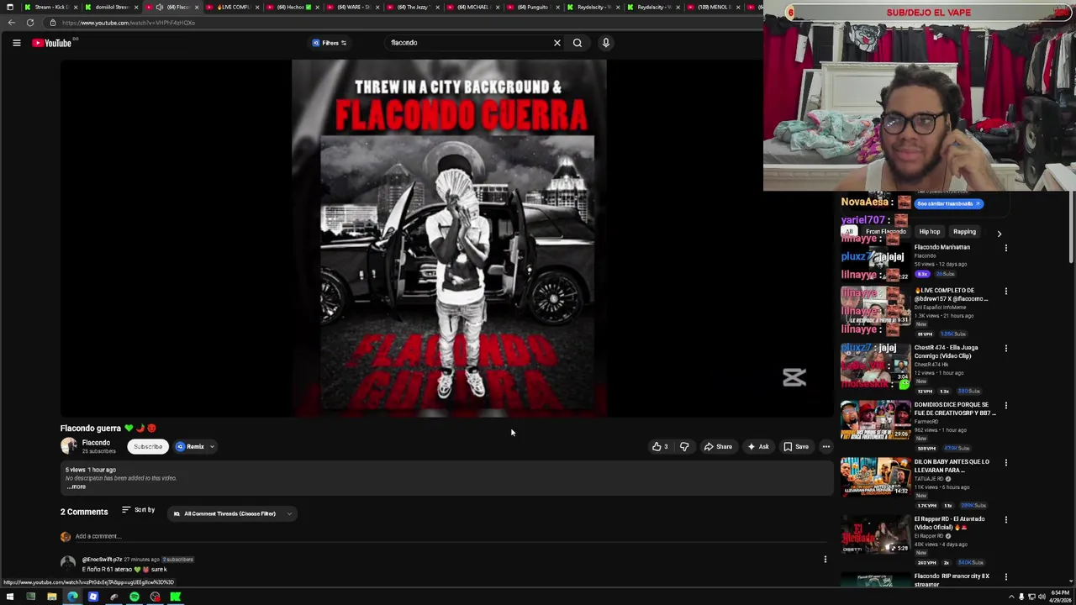The width and height of the screenshot is (1076, 605).
Task: Click the Remix button
Action: pos(191,447)
